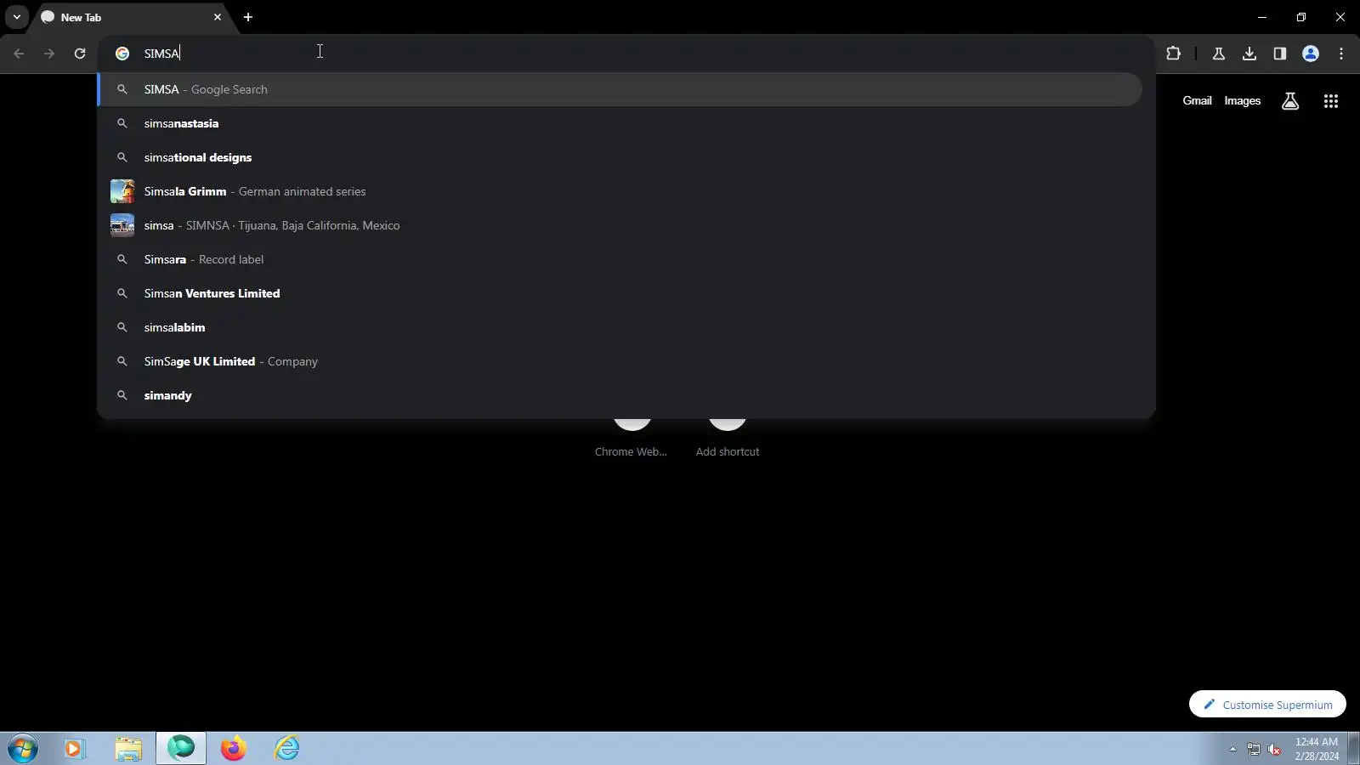Click search icon beside 'simsalabim'

click(x=122, y=327)
